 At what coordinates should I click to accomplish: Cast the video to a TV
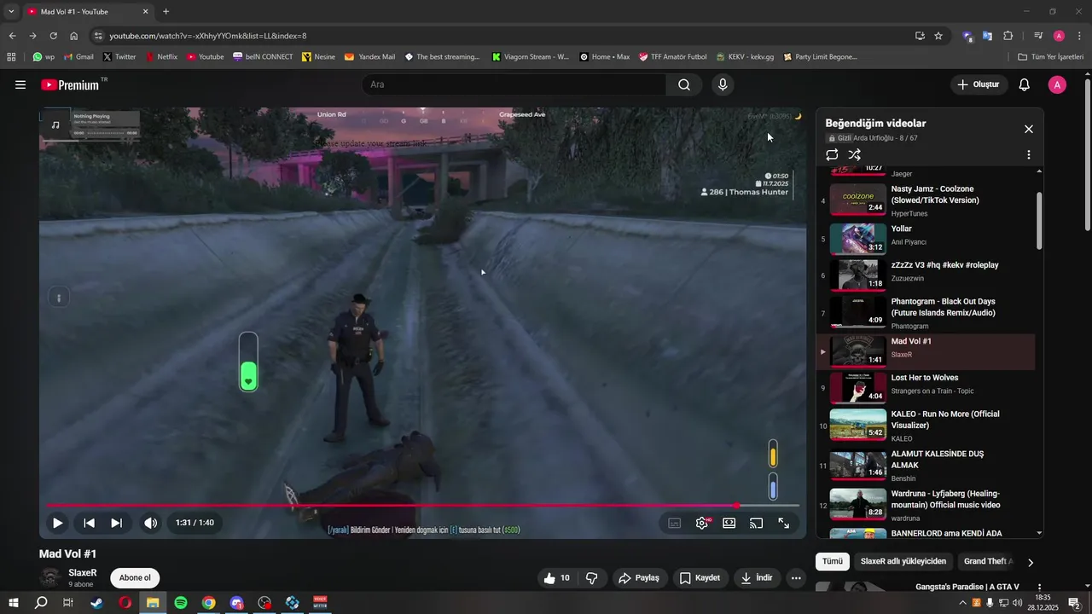(757, 524)
